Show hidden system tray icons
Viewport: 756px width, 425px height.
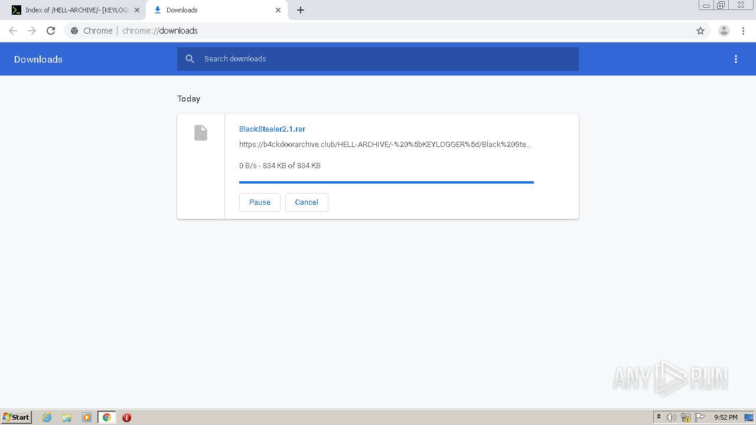point(659,417)
